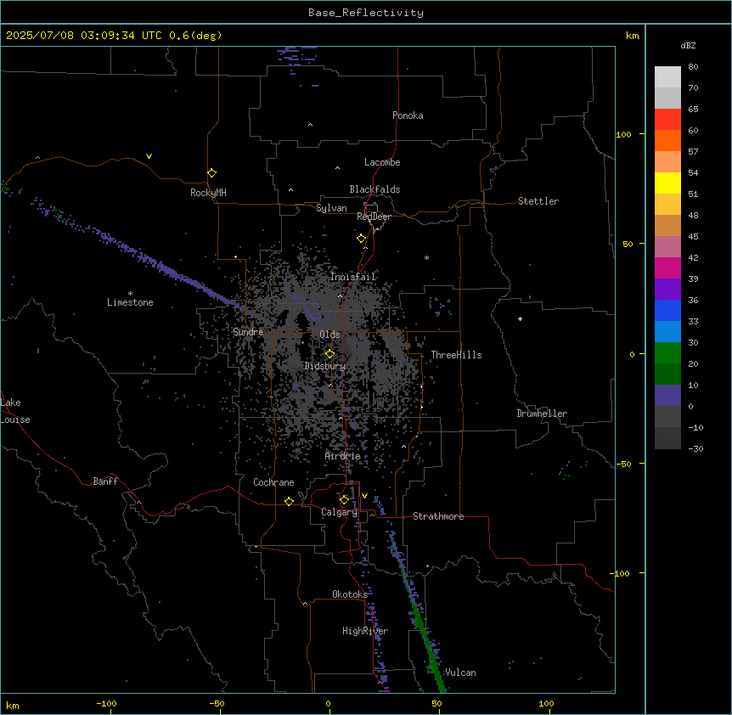Click the Vulcan town label
The image size is (732, 715).
[460, 673]
